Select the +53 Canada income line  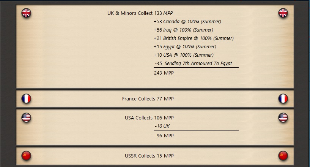click(187, 22)
